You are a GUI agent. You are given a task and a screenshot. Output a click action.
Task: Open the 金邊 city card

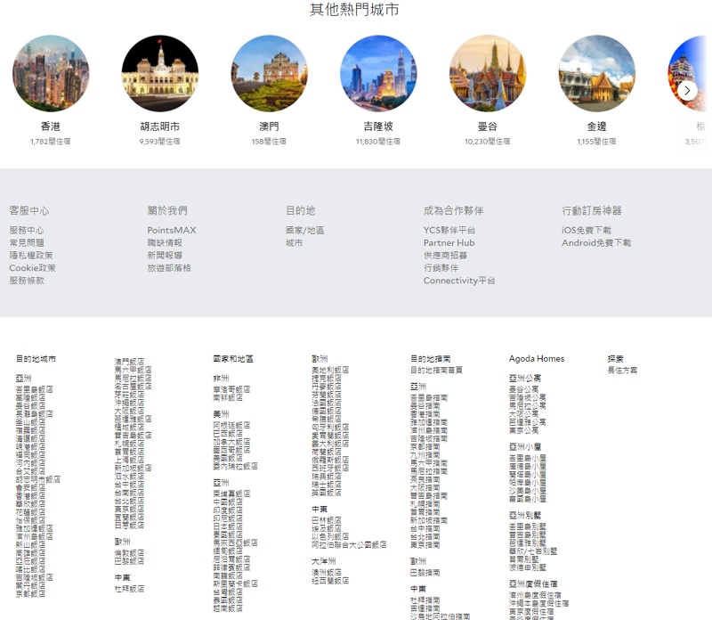pos(596,90)
